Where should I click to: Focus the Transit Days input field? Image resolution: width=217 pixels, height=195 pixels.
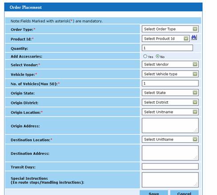click(x=170, y=167)
